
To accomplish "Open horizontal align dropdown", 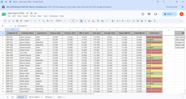I will (114, 21).
